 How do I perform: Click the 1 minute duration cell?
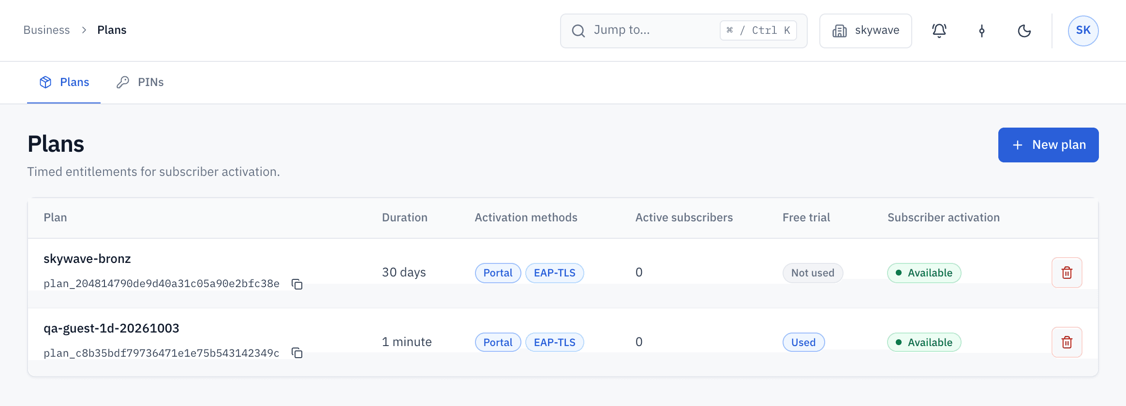tap(407, 342)
